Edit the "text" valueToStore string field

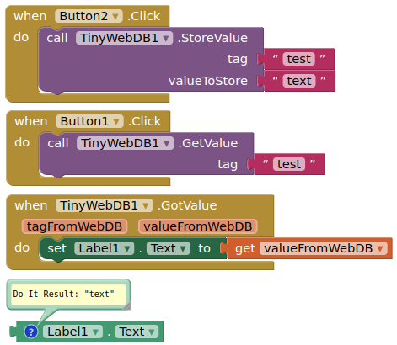point(299,81)
